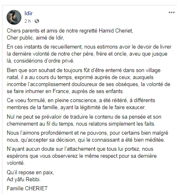177x194 pixels.
Task: Open the post's '2 h' timestamp link
Action: (x=28, y=21)
